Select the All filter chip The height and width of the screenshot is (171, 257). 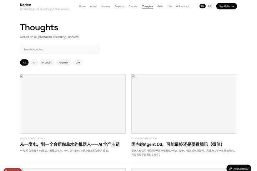coord(24,62)
